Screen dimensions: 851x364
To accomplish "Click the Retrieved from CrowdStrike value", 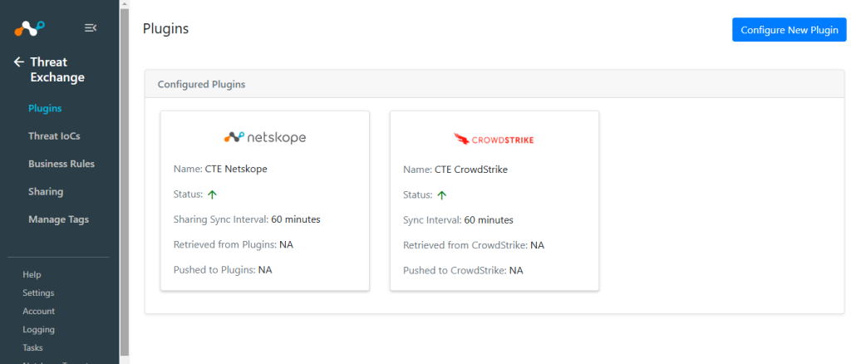I will coord(538,244).
